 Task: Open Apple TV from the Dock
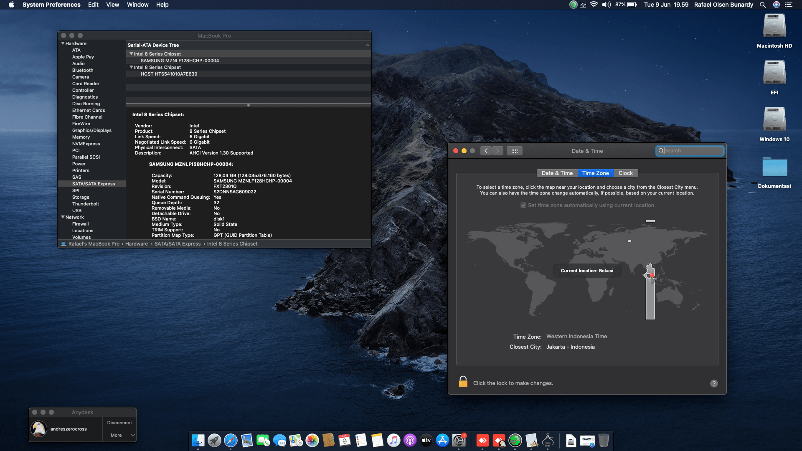426,440
